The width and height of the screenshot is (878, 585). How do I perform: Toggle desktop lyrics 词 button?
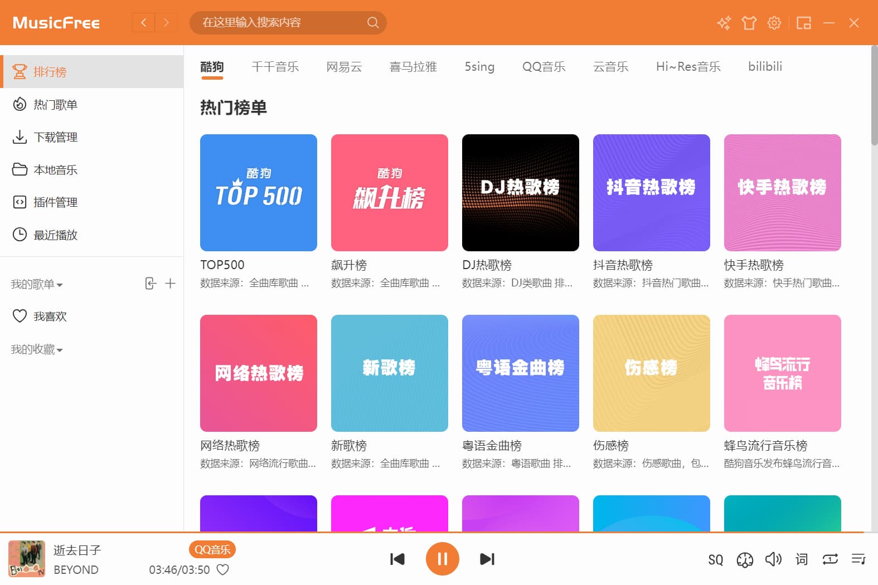(x=802, y=559)
